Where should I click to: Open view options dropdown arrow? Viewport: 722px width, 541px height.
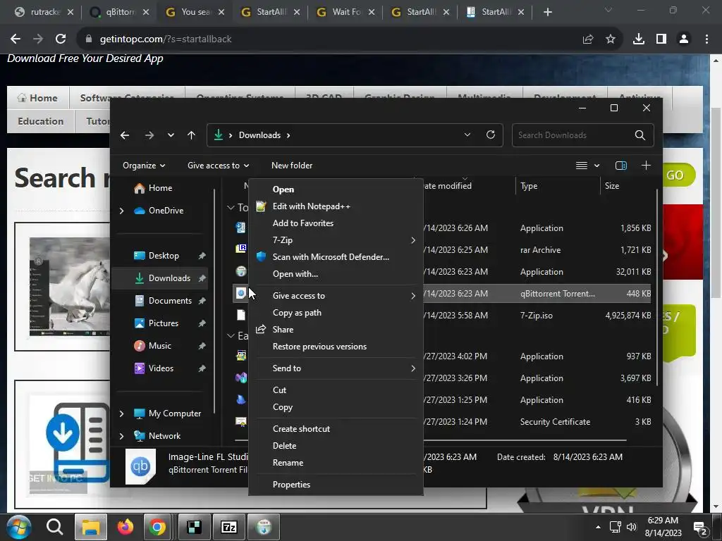point(597,166)
